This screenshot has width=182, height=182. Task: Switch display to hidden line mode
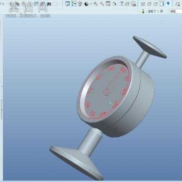[x=149, y=4]
